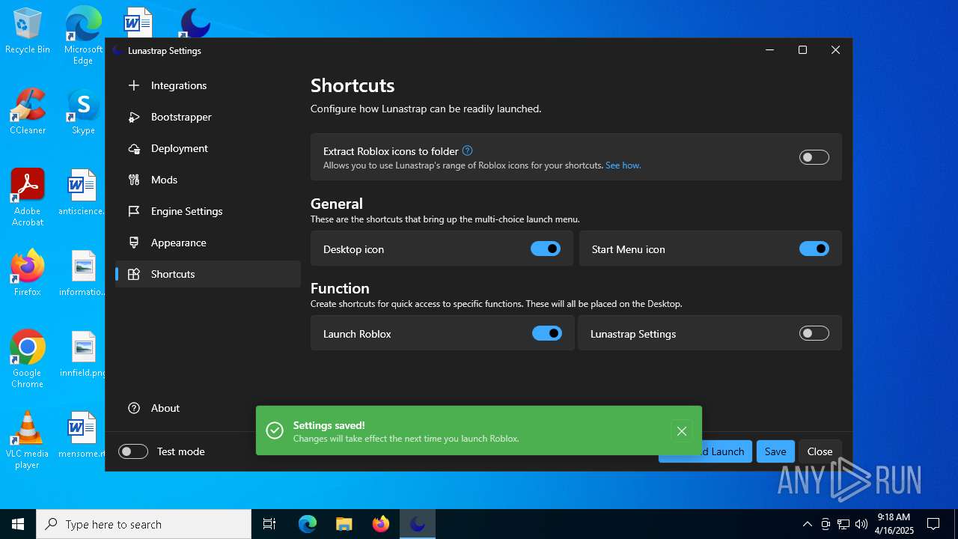Click the Shortcuts apps icon
958x539 pixels.
tap(134, 274)
